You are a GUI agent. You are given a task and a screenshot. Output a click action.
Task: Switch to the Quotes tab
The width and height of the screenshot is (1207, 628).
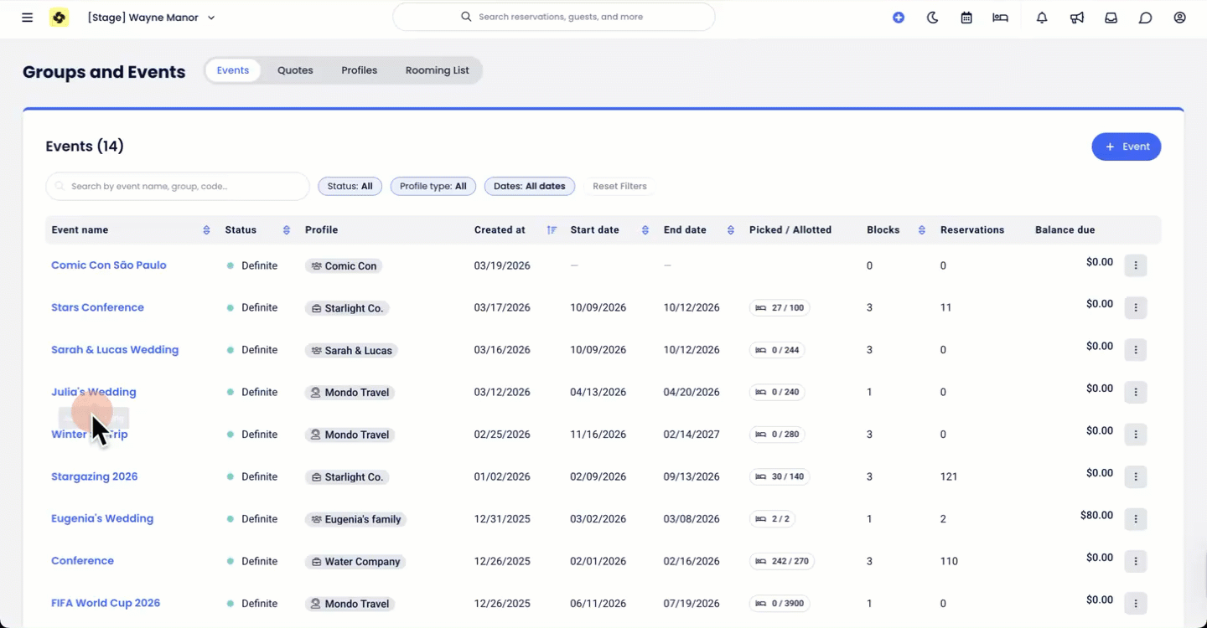coord(295,70)
